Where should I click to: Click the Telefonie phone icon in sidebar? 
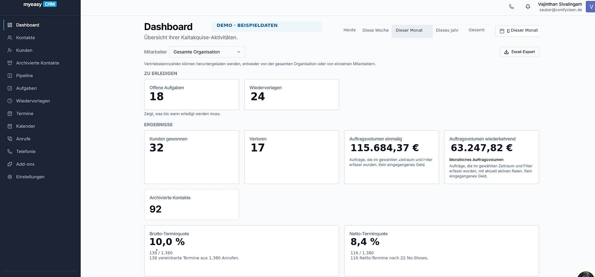coord(10,151)
